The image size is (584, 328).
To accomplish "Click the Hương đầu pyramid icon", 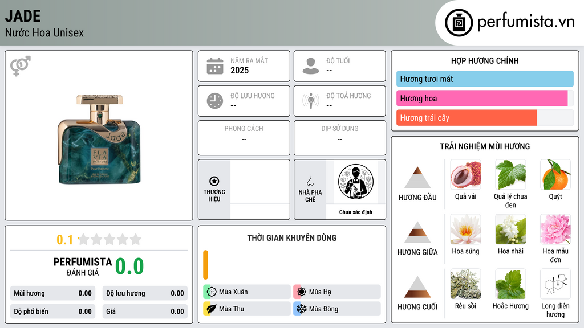I will (417, 178).
